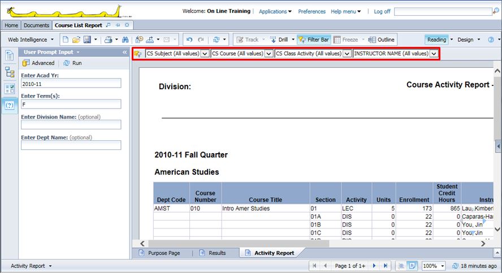Switch to Design mode
The width and height of the screenshot is (502, 273).
click(x=465, y=40)
